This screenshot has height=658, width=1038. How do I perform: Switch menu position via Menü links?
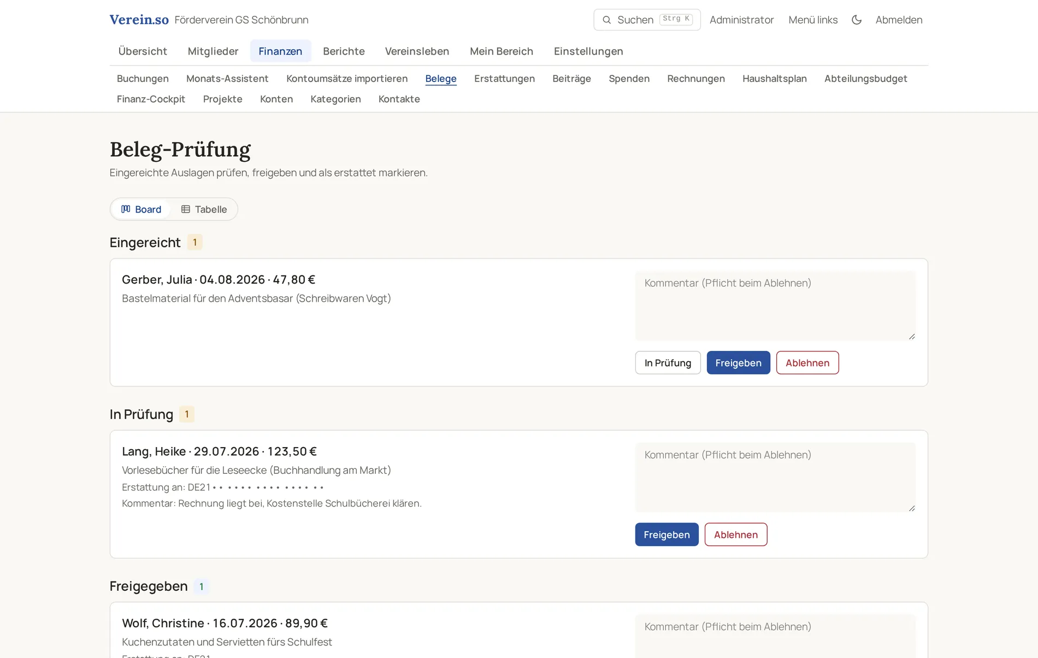813,20
